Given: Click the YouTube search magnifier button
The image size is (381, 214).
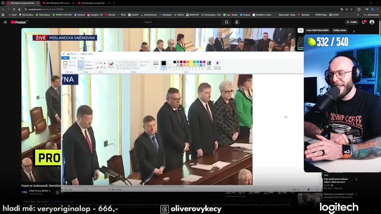Looking at the screenshot, I should point(227,22).
